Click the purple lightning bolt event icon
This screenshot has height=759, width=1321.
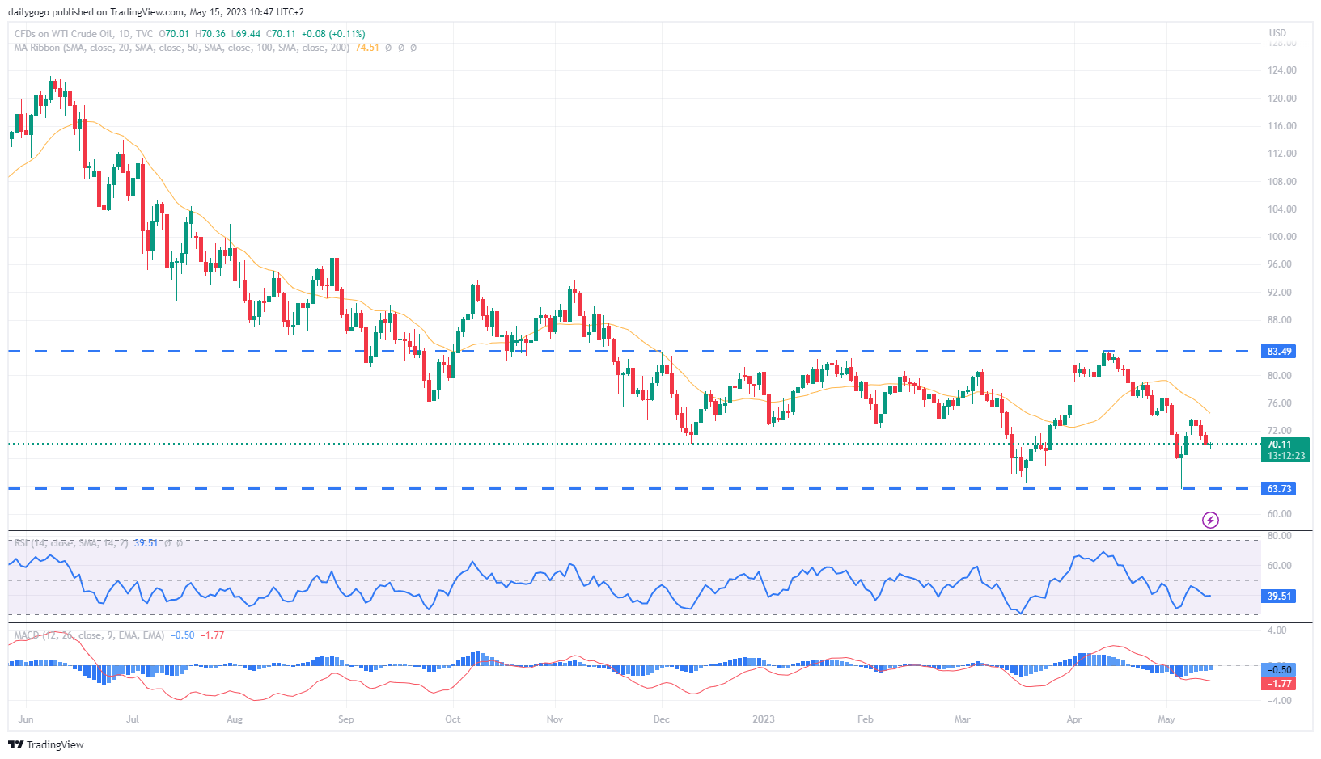1210,520
